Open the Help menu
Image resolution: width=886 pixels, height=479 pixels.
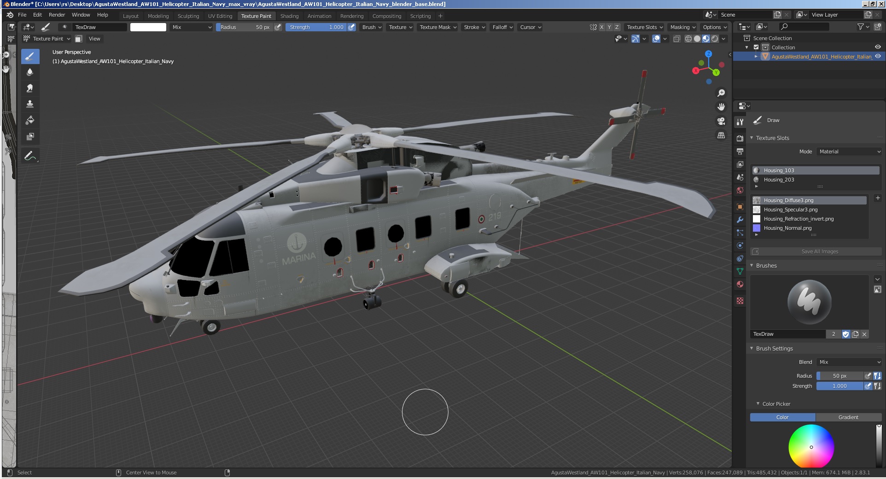[102, 15]
